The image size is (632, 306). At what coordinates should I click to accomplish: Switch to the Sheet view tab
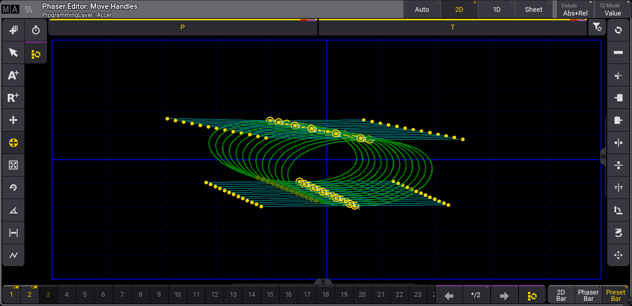coord(533,9)
